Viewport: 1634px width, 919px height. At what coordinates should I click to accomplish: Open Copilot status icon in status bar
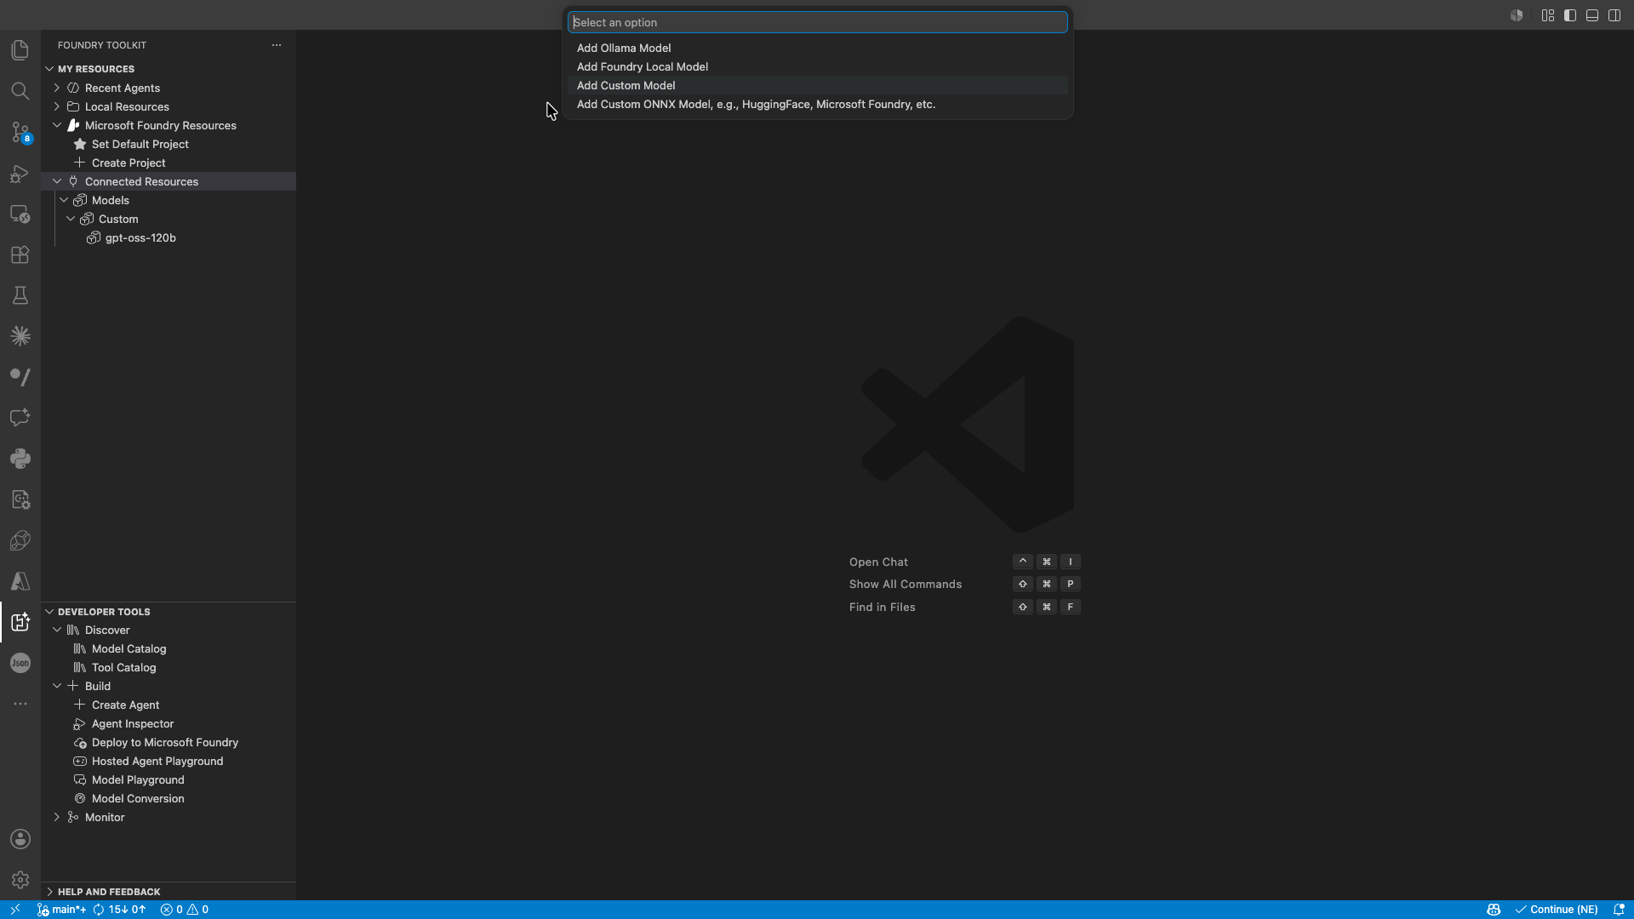pyautogui.click(x=1494, y=910)
